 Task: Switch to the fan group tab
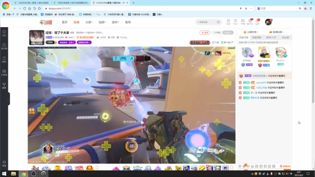pos(285,37)
